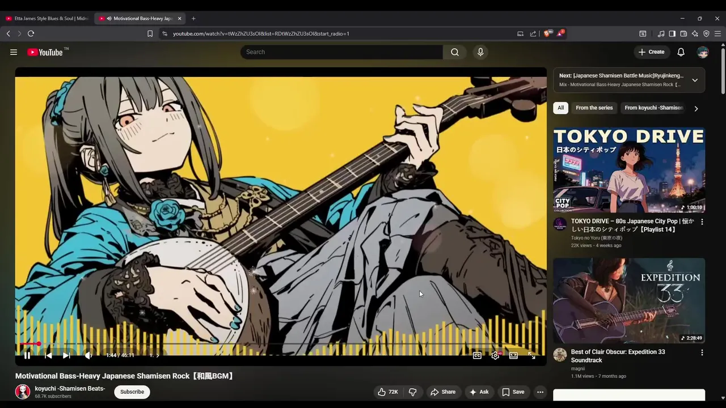The width and height of the screenshot is (726, 408).
Task: Open options for TOKYO DRIVE video
Action: click(x=702, y=222)
